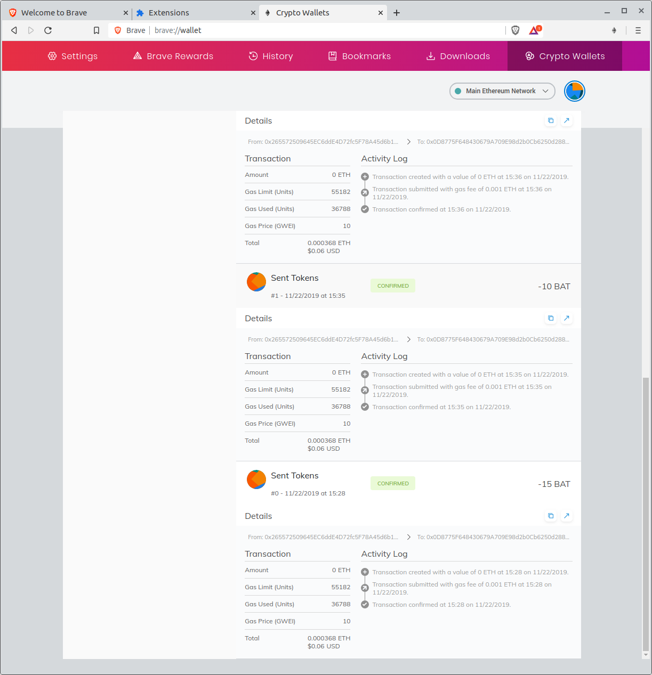The width and height of the screenshot is (652, 675).
Task: Click 'Transaction confirmed at 15:36' log entry
Action: click(x=441, y=209)
